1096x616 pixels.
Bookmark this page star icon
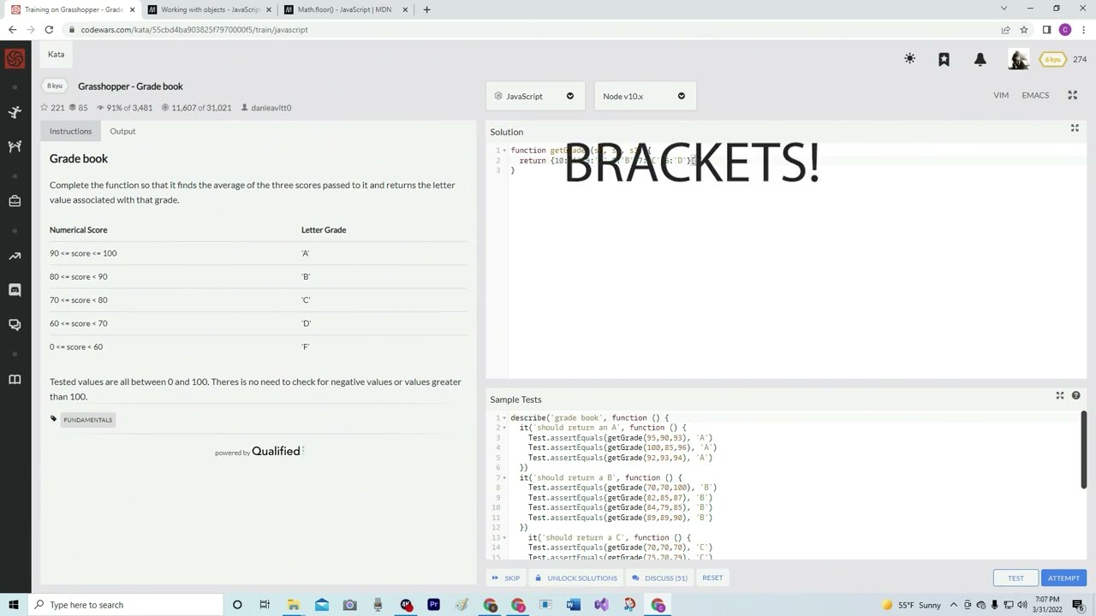click(1023, 29)
